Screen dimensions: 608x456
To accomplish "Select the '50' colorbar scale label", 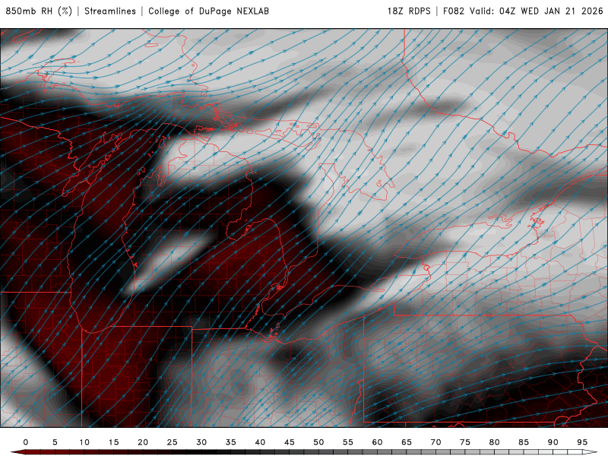I will (318, 442).
